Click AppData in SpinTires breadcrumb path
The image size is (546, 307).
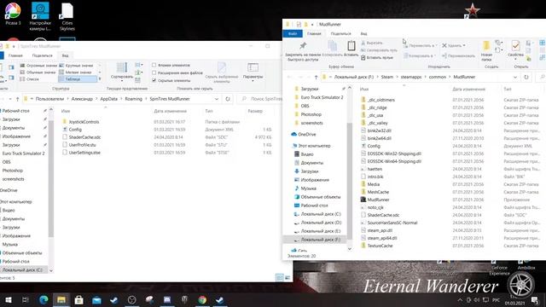click(x=108, y=99)
